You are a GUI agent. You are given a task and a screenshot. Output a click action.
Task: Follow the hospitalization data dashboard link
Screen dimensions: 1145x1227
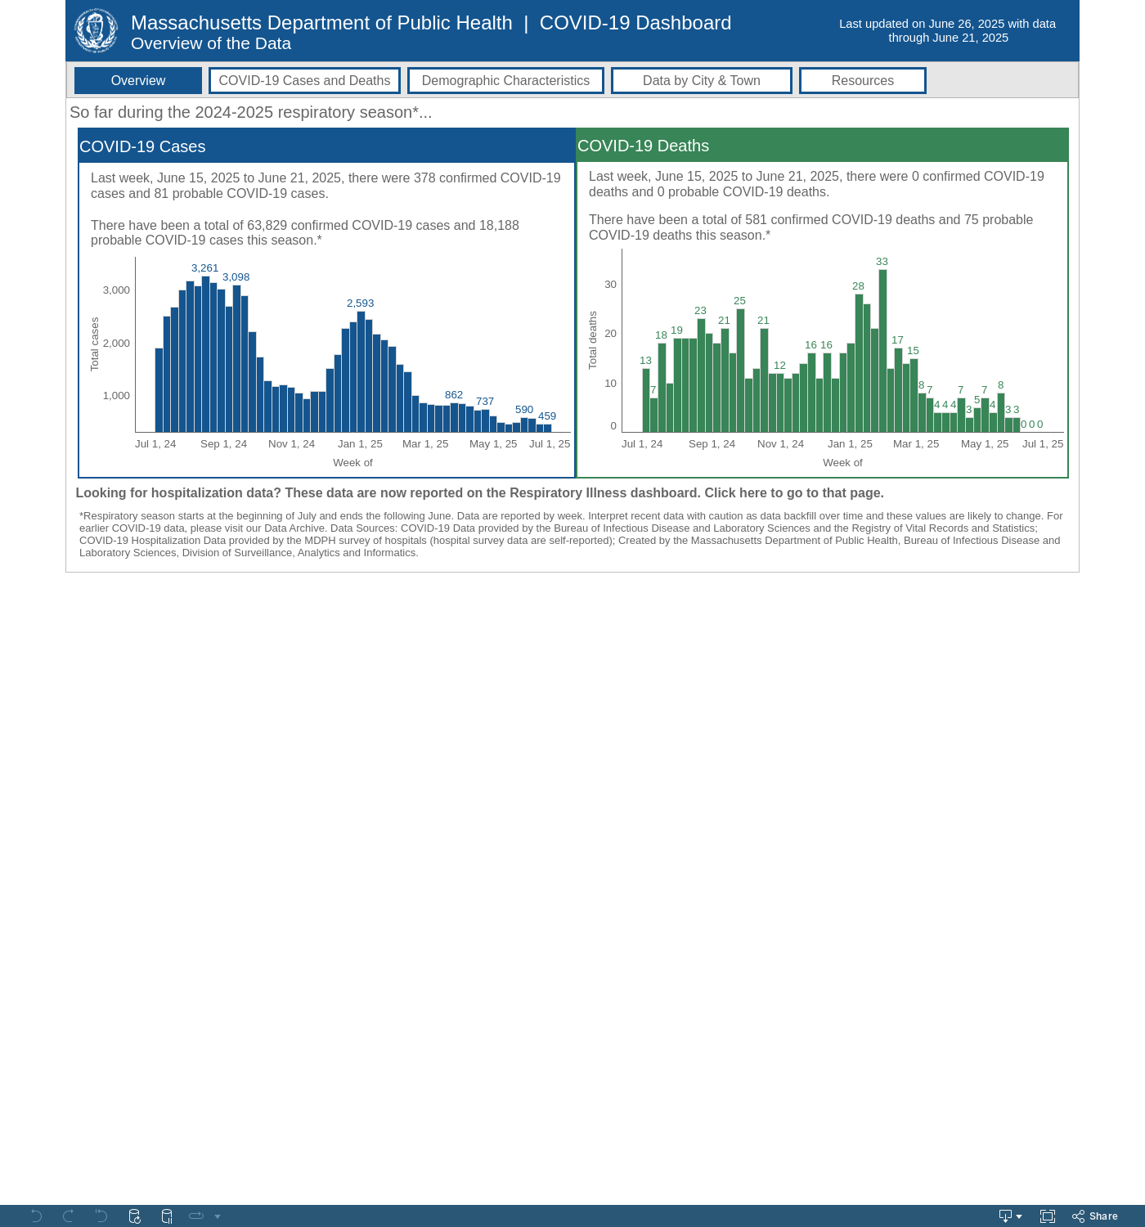(479, 493)
